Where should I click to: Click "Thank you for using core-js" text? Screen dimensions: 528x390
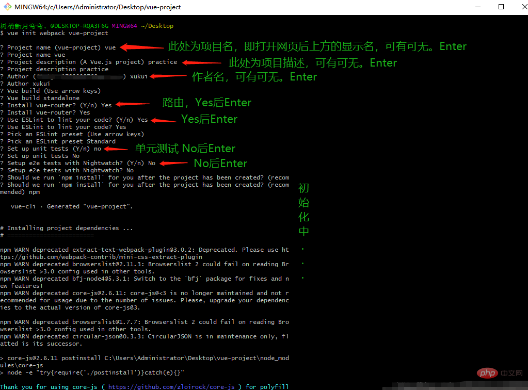pos(49,387)
